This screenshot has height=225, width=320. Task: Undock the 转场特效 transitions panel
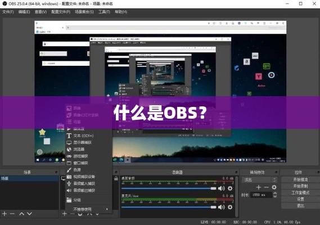[276, 172]
